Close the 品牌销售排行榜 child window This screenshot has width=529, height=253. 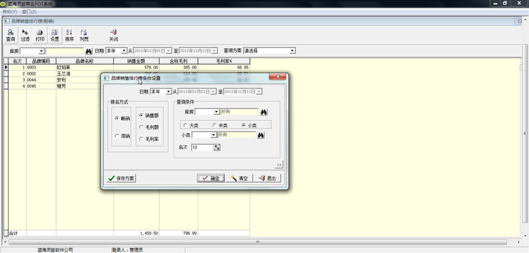coord(519,21)
